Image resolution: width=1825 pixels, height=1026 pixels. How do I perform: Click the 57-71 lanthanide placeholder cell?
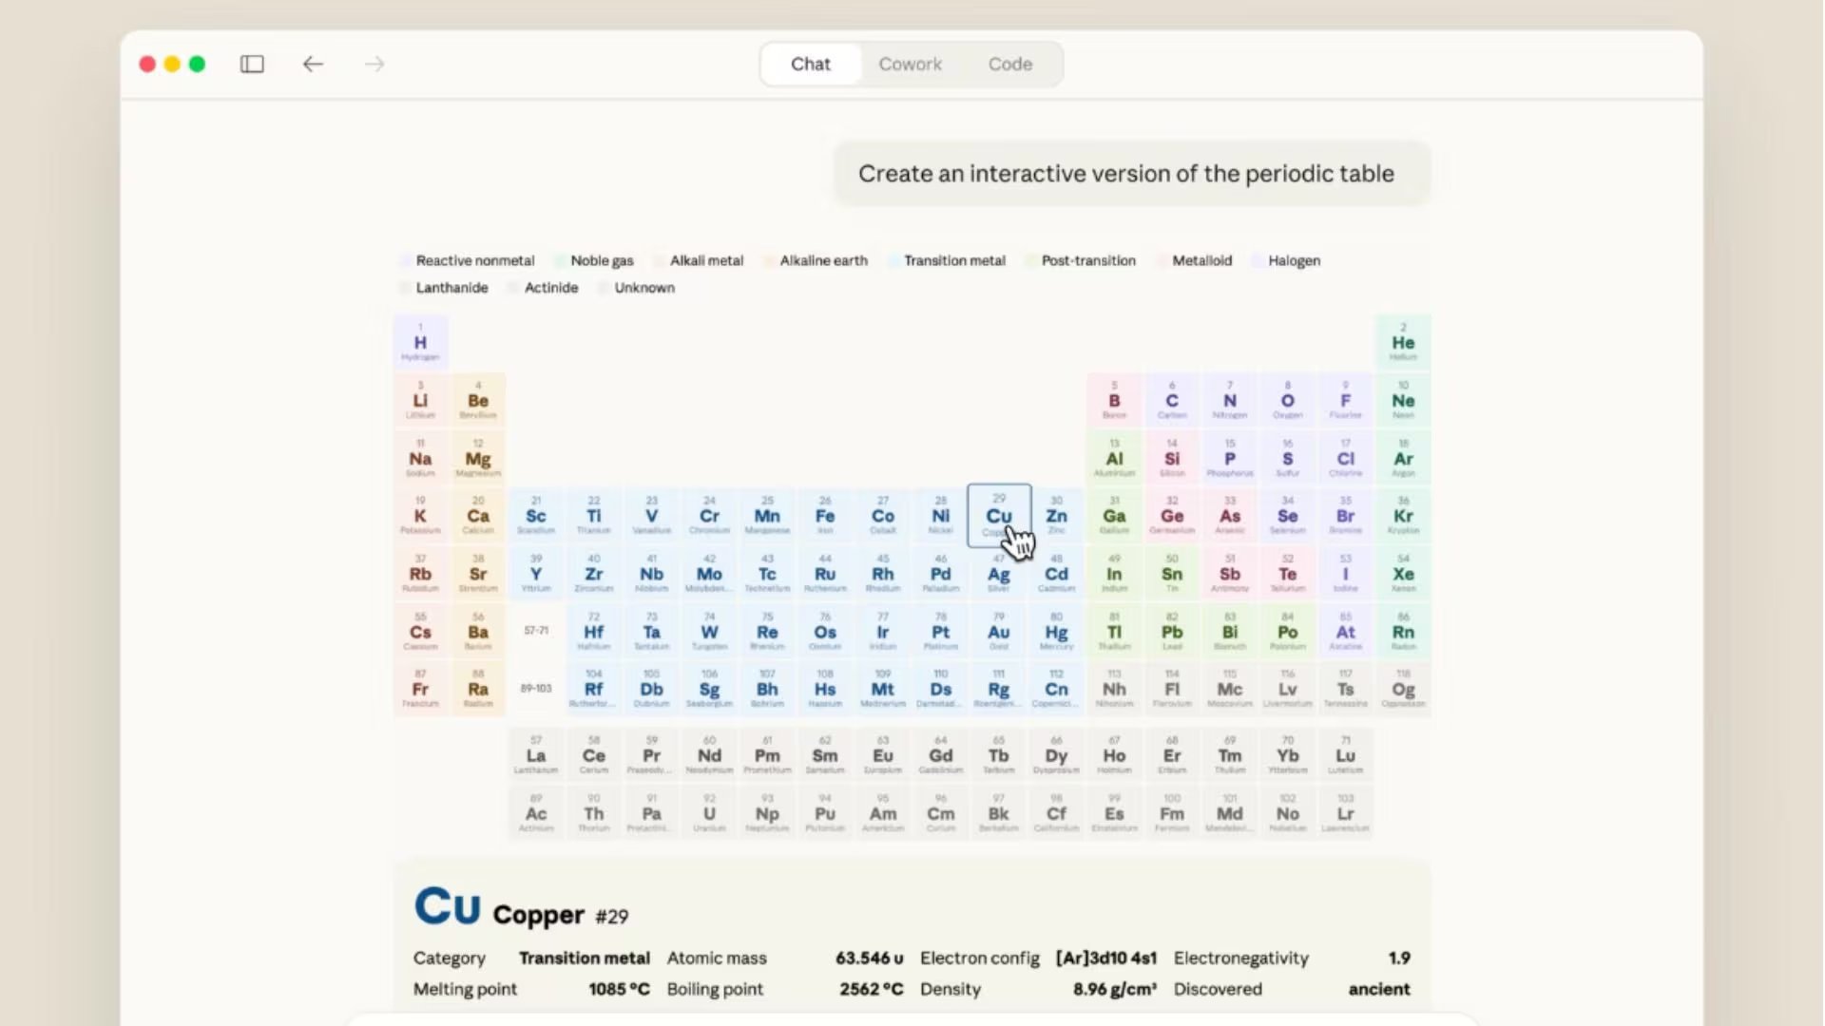[x=536, y=631]
